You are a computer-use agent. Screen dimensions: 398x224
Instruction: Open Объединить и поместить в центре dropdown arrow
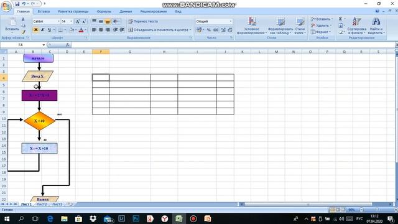coord(190,30)
